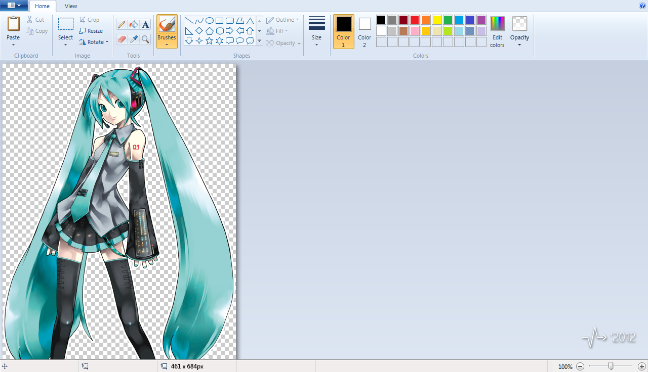This screenshot has height=372, width=648.
Task: Choose the Pentagon shape
Action: coord(209,31)
